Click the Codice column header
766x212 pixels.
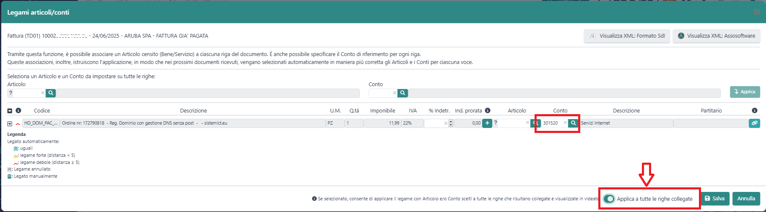pos(42,111)
